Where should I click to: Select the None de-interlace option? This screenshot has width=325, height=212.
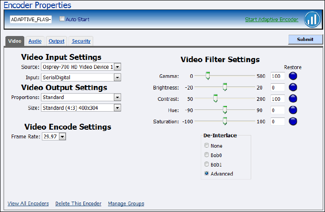207,146
